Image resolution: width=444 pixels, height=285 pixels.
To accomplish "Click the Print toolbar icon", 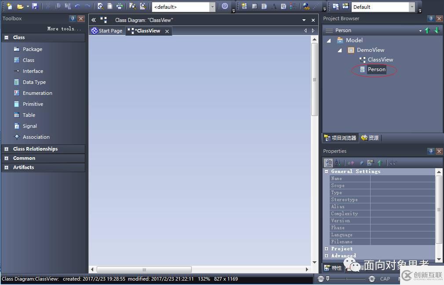I will pyautogui.click(x=120, y=6).
